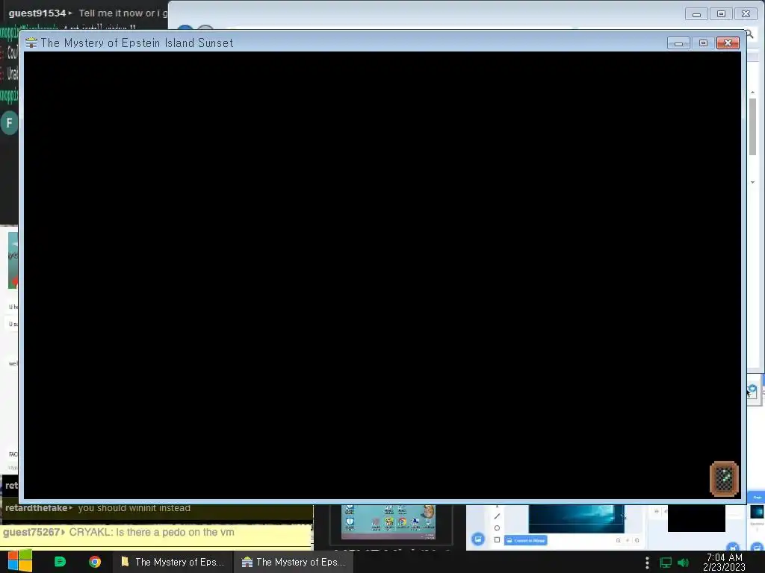Click the desktop screenshot thumbnail below game window
Image resolution: width=765 pixels, height=573 pixels.
tap(388, 522)
